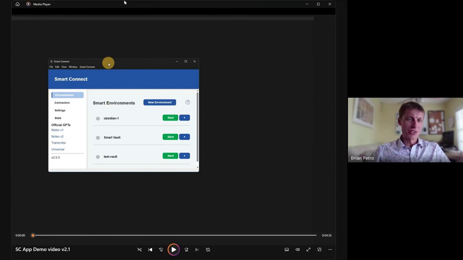Maximize the Media Player window
The height and width of the screenshot is (260, 463).
[x=318, y=4]
